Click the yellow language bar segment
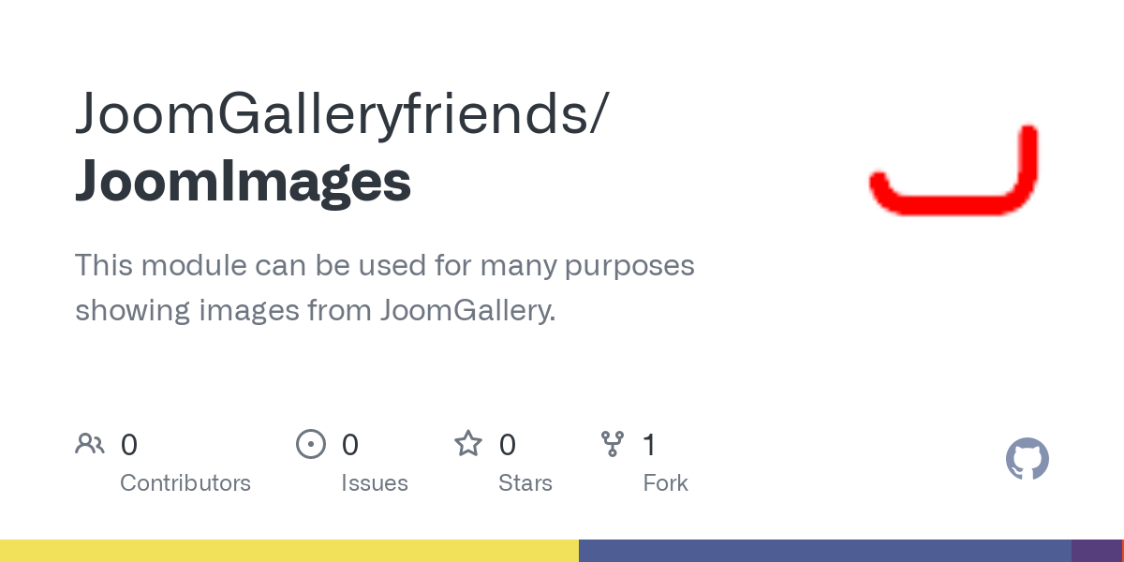This screenshot has height=562, width=1124. (x=289, y=551)
